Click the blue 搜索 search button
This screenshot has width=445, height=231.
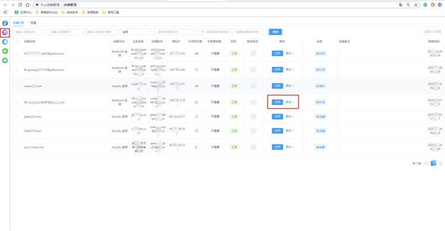275,32
